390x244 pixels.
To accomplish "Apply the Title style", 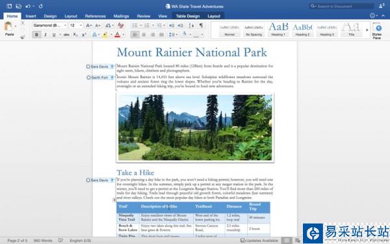I will (351, 30).
